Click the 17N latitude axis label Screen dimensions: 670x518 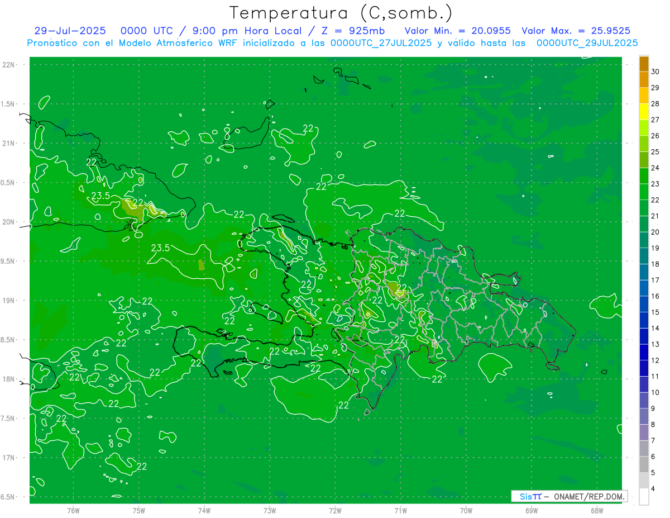[9, 458]
